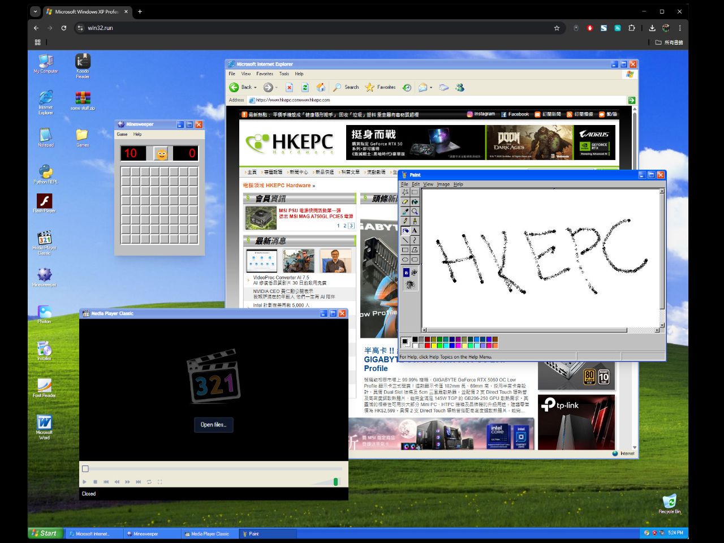The width and height of the screenshot is (724, 543).
Task: Click the Home icon in Internet Explorer
Action: click(321, 87)
